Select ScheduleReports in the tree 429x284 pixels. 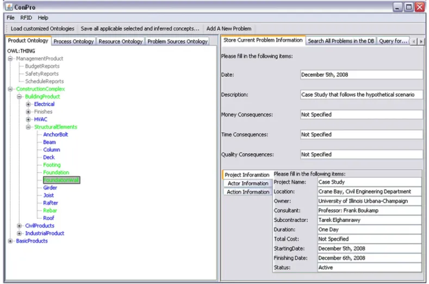click(45, 82)
